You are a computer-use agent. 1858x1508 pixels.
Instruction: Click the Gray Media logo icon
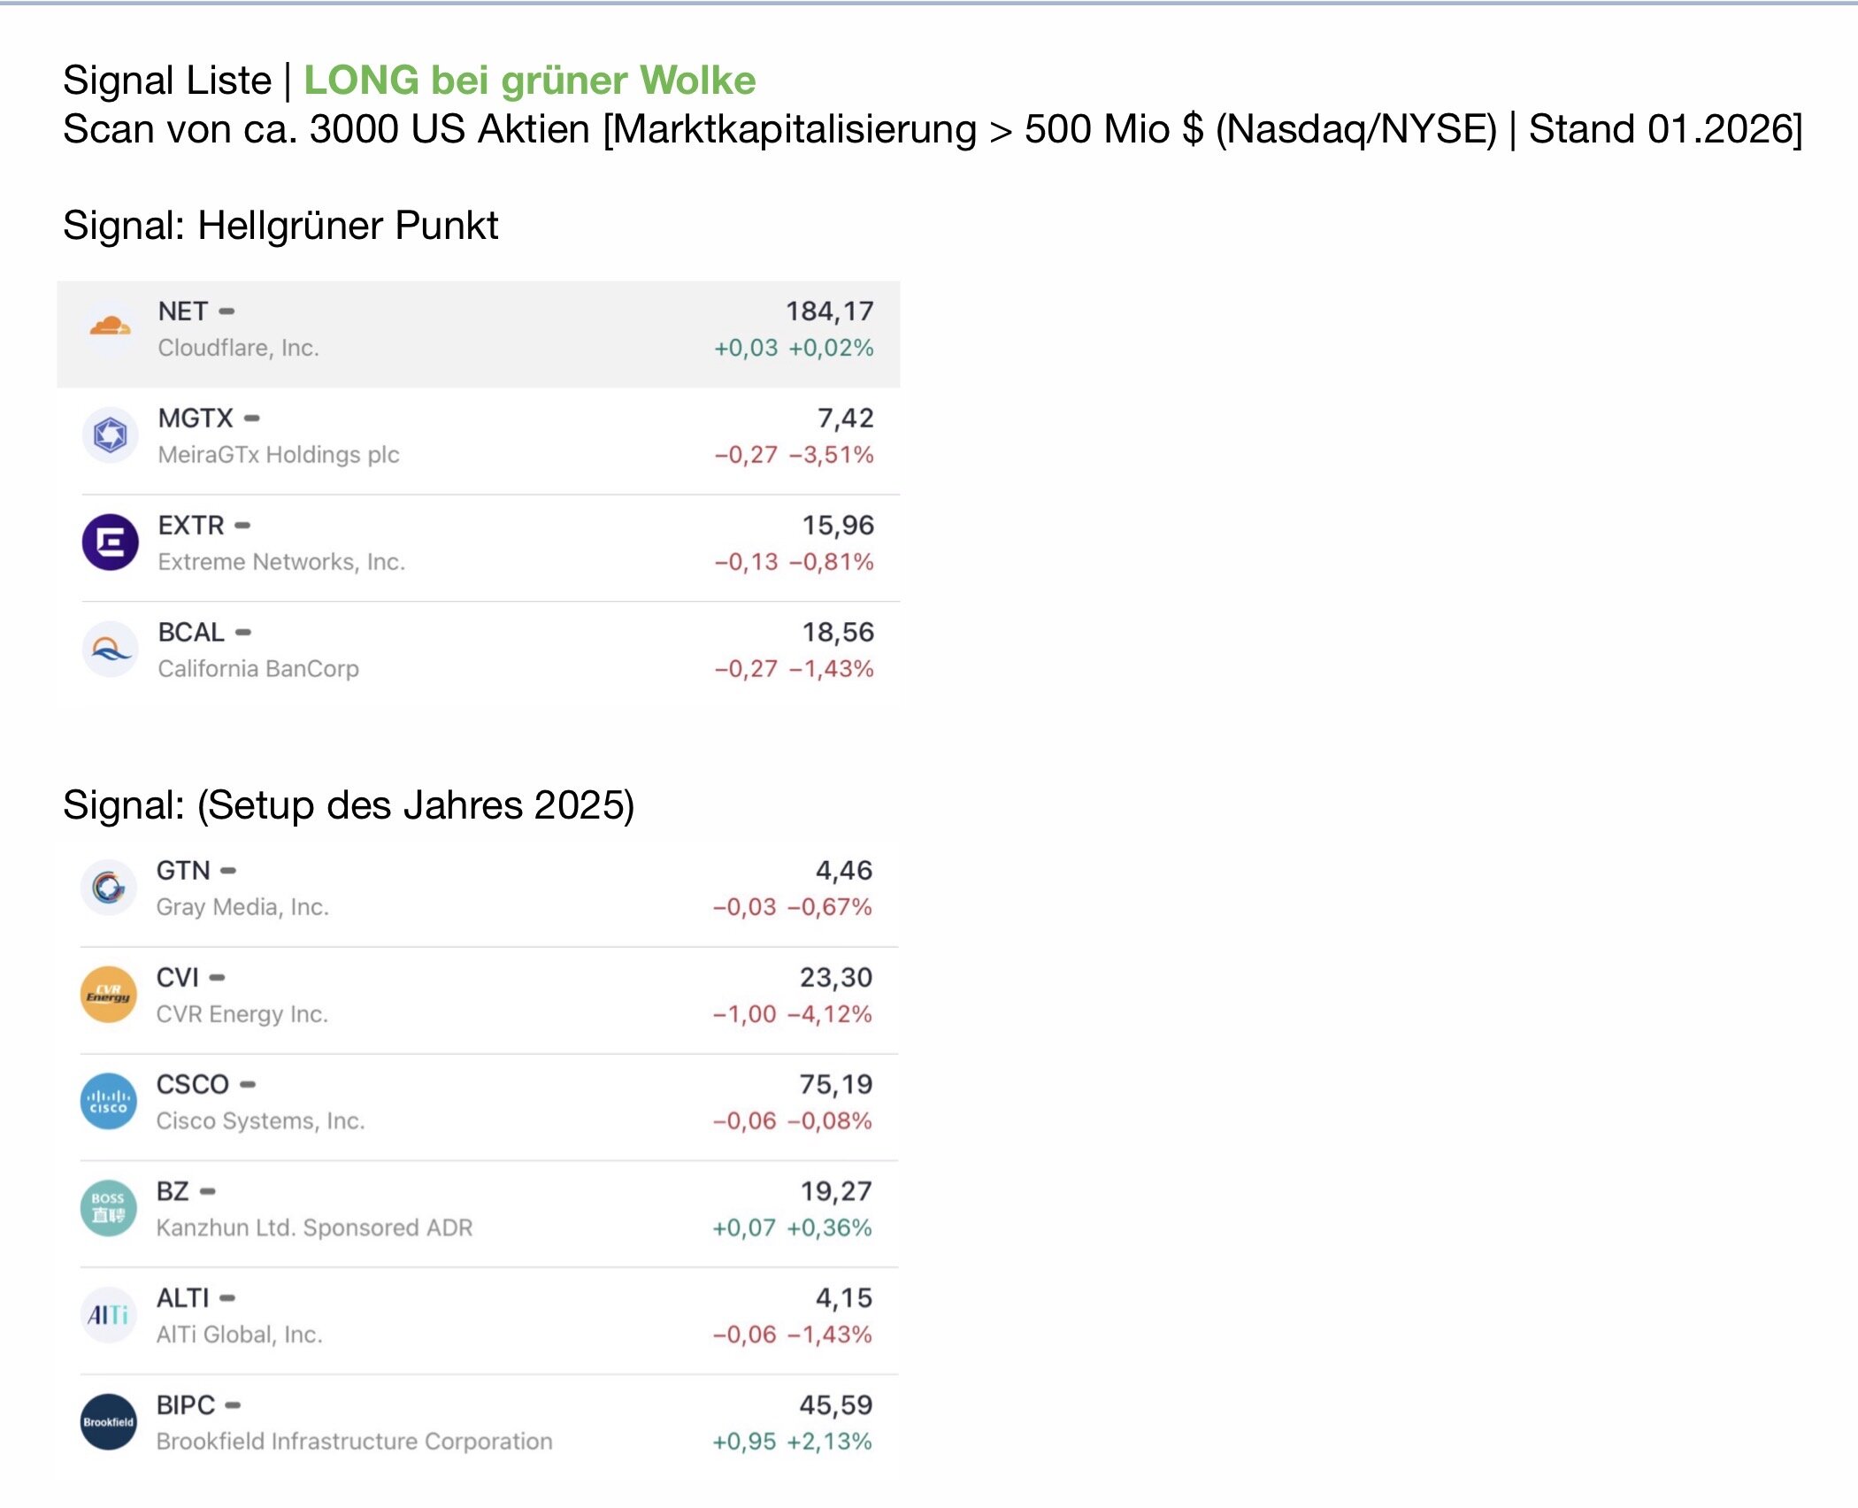coord(108,888)
